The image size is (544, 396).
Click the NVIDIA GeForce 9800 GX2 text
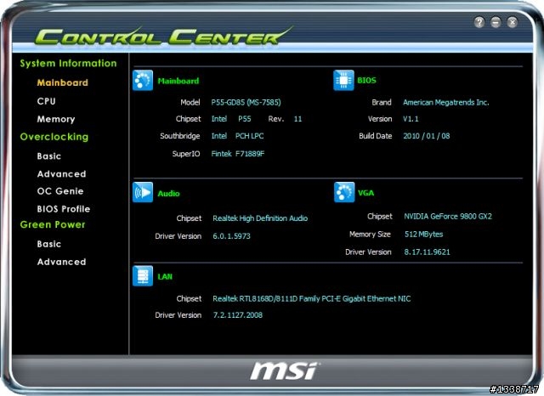click(448, 217)
